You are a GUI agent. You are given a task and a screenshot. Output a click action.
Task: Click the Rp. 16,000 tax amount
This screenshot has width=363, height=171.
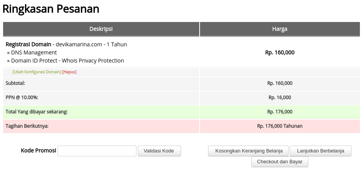tap(280, 97)
